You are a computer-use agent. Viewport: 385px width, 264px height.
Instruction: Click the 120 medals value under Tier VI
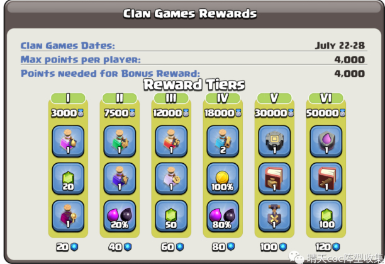(328, 247)
